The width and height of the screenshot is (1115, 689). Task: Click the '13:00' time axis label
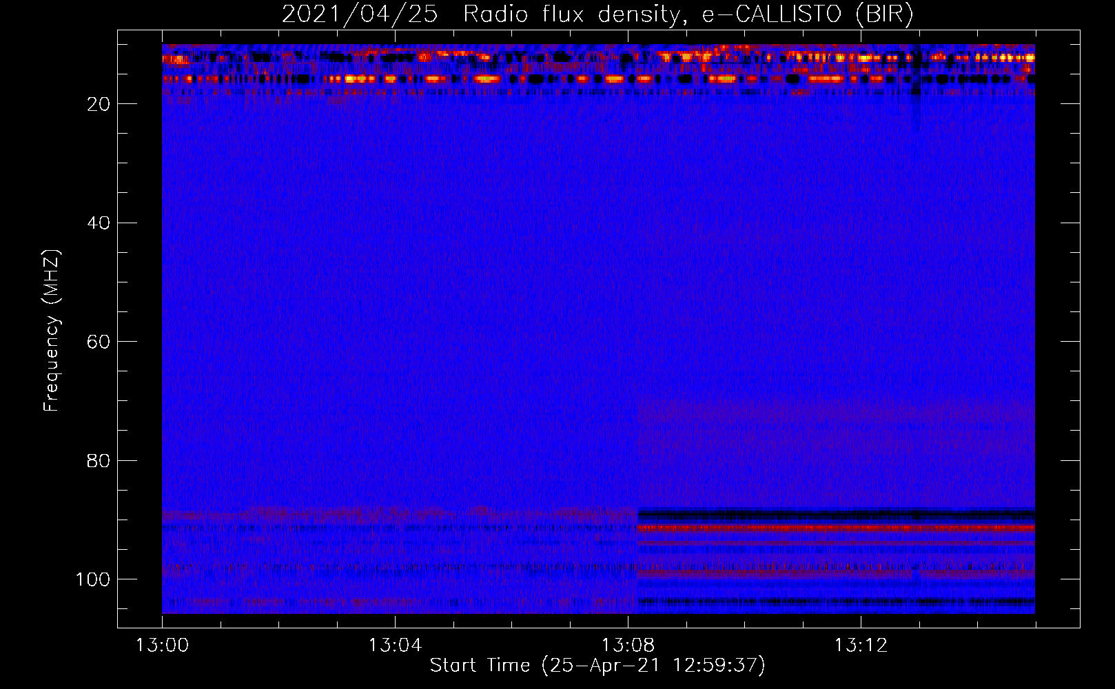click(x=162, y=646)
